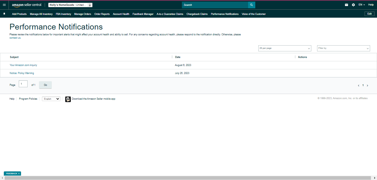The height and width of the screenshot is (180, 377).
Task: Open the Holly's HomeGoods store selector
Action: 70,5
